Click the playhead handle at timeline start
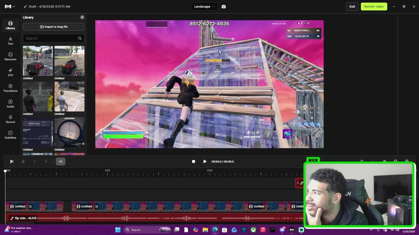Image resolution: width=419 pixels, height=235 pixels. pyautogui.click(x=5, y=171)
